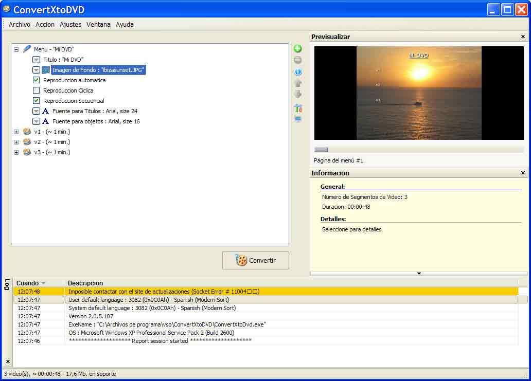
Task: Open the Ventana menu
Action: [98, 24]
